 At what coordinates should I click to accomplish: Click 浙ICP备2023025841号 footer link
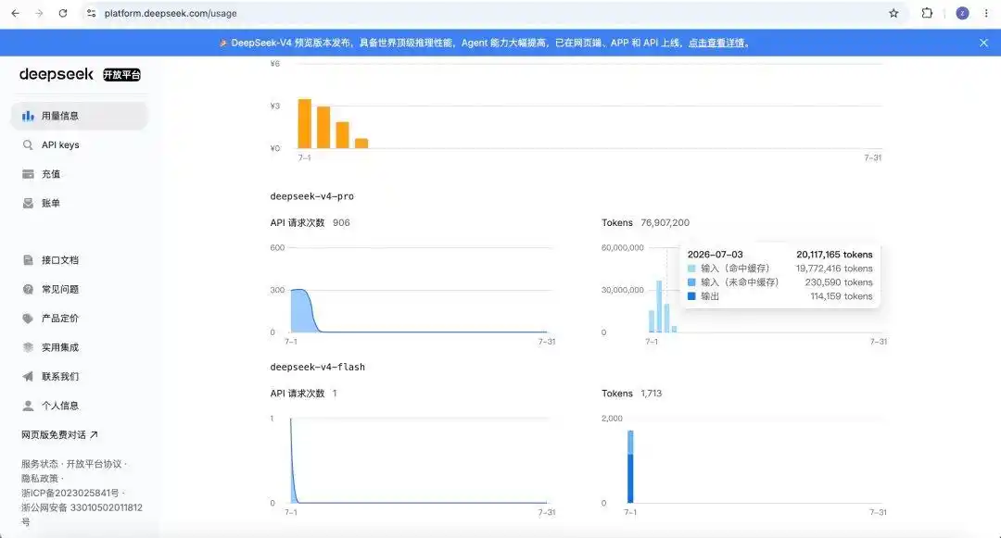[x=70, y=493]
